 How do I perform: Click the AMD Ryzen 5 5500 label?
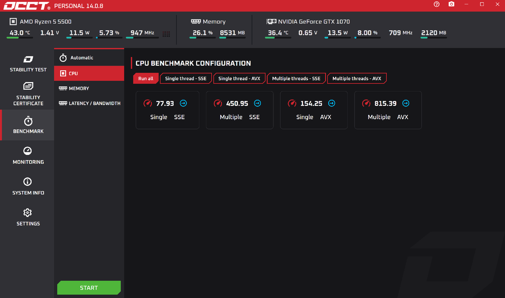click(x=45, y=21)
